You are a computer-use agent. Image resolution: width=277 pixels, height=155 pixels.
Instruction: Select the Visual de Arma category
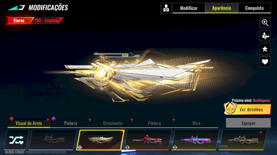point(29,123)
